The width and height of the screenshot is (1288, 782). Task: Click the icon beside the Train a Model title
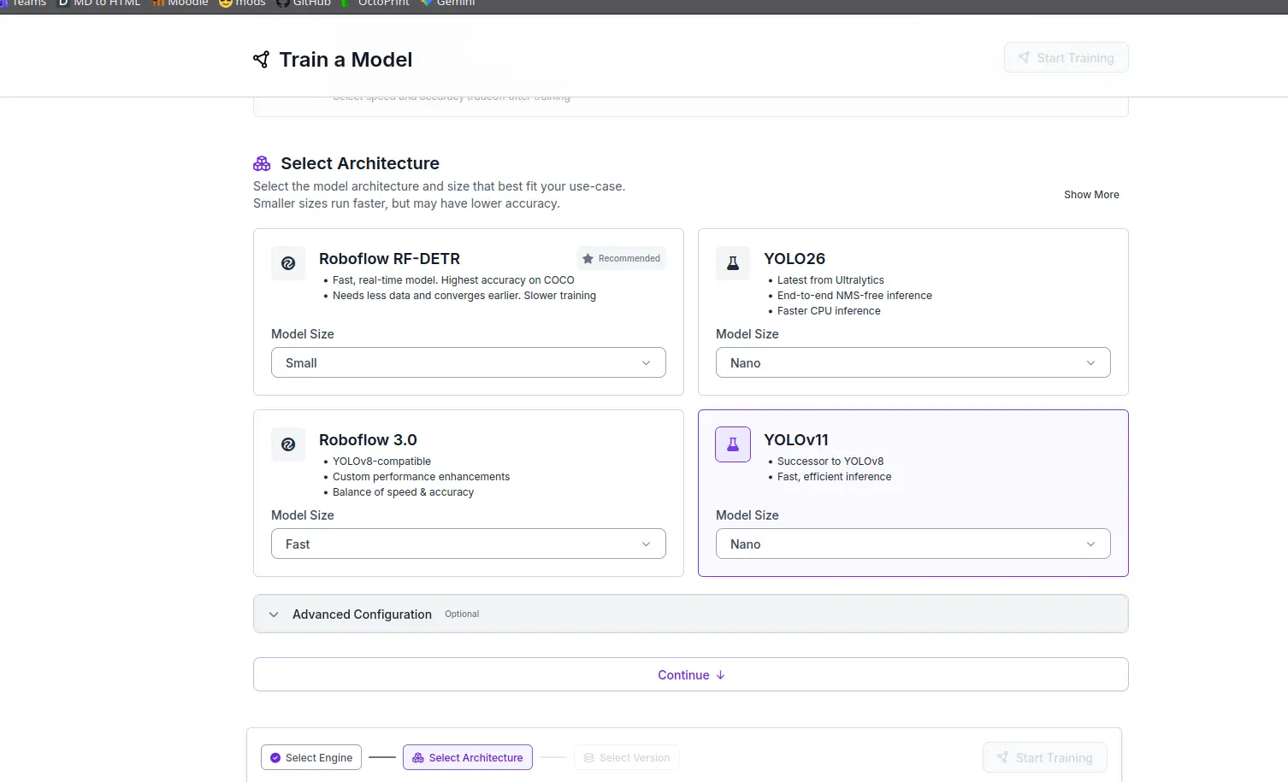point(261,59)
